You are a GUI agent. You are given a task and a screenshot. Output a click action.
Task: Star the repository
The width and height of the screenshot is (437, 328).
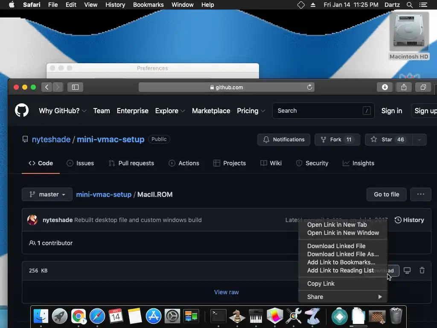click(388, 140)
